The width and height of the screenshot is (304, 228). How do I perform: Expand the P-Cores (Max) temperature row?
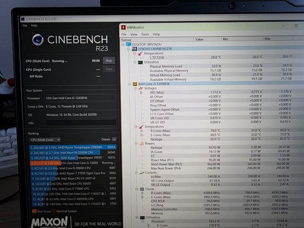point(142,131)
